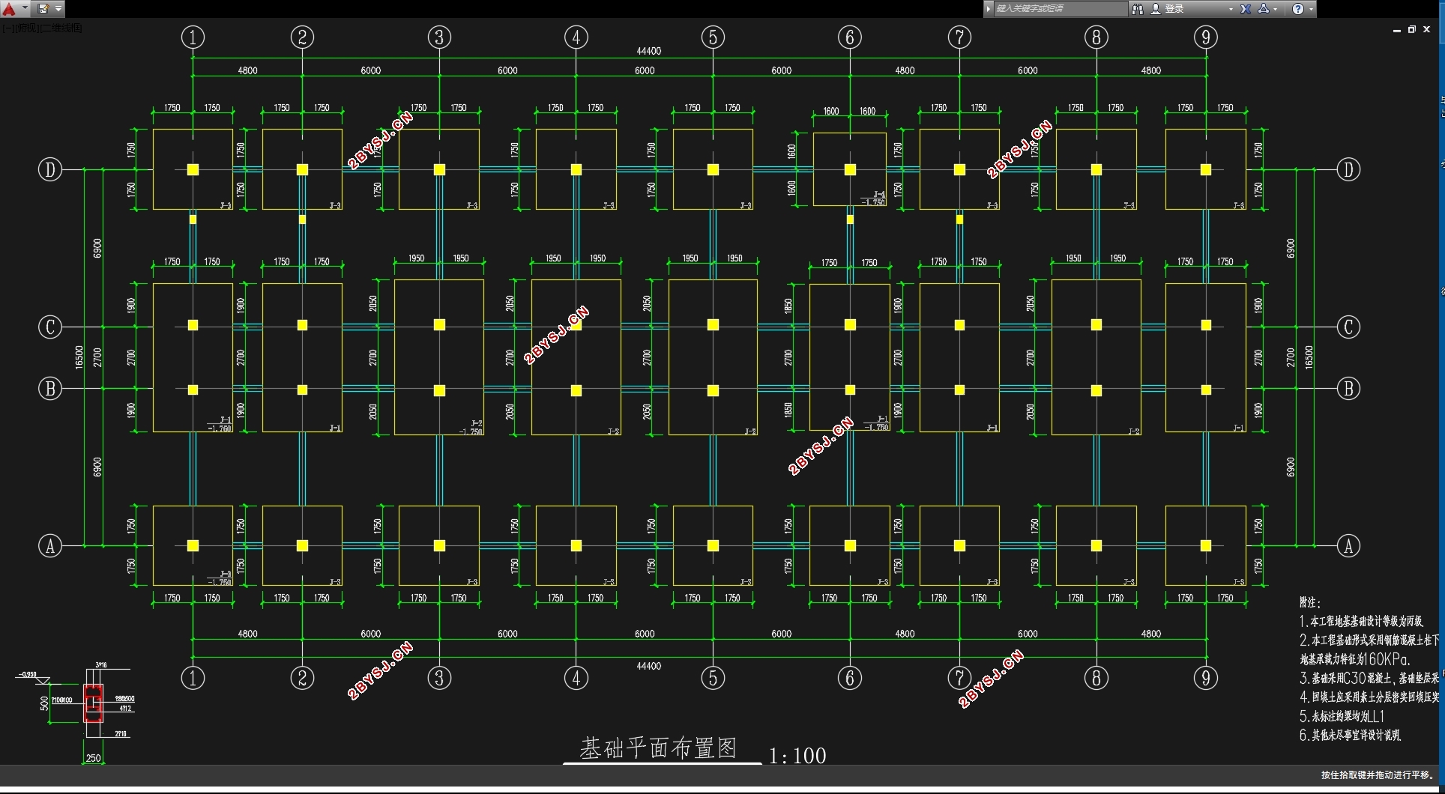Open Autodesk Exchange X icon

click(x=1246, y=9)
